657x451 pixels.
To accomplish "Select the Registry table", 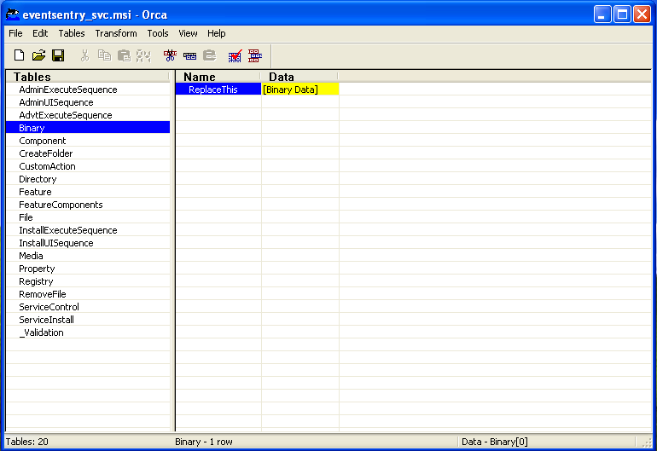I will (x=88, y=281).
